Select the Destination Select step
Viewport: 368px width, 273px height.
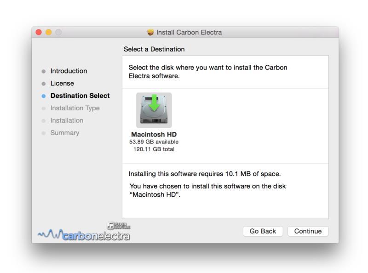click(x=80, y=96)
